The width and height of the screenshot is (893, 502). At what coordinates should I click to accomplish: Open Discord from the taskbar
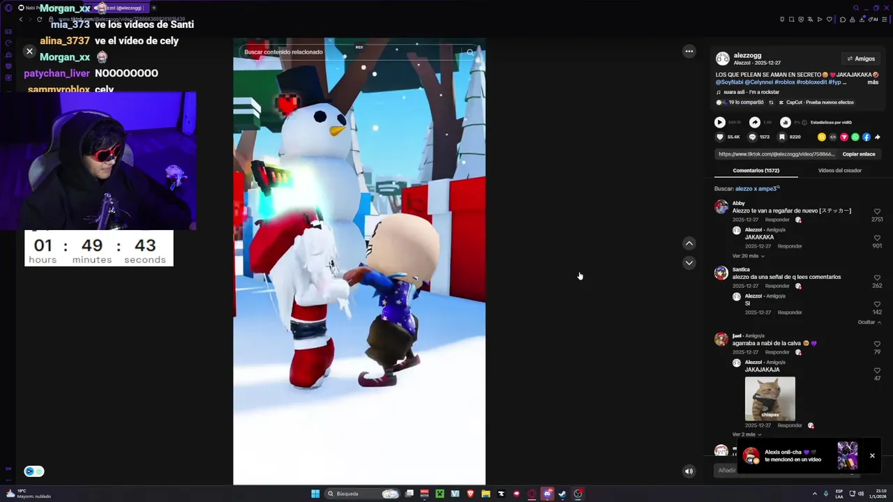click(548, 494)
